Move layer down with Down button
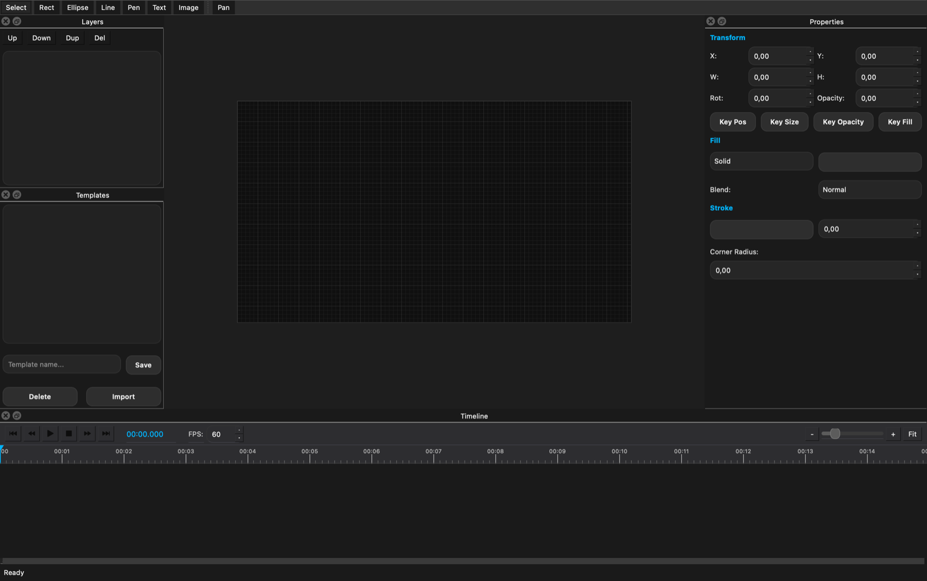The width and height of the screenshot is (927, 581). [42, 38]
